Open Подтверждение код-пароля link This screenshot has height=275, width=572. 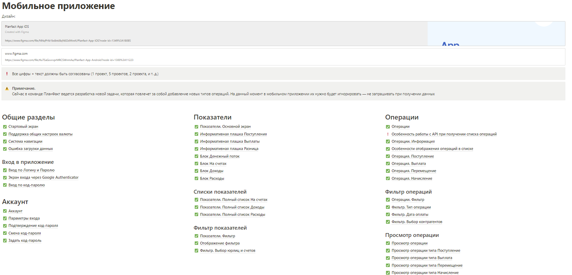[x=33, y=226]
